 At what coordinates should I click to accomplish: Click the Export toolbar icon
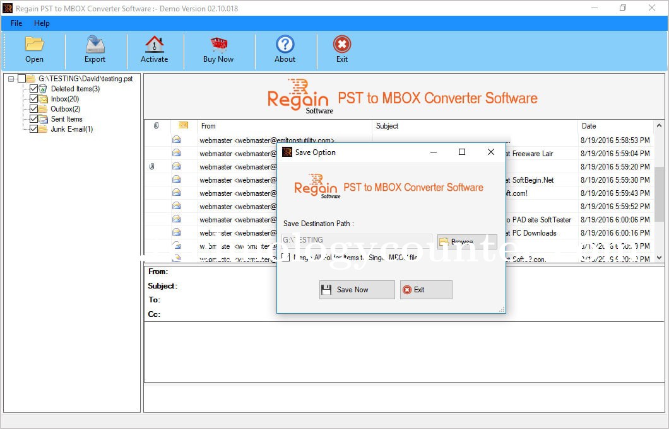tap(95, 44)
